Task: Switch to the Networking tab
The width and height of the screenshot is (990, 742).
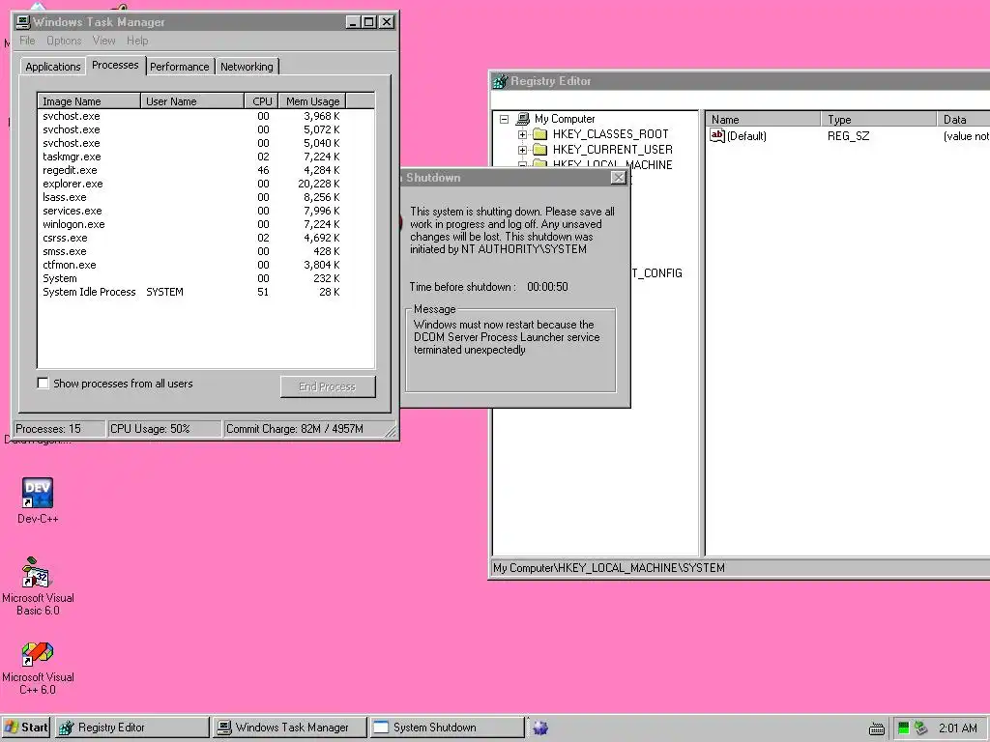Action: click(x=247, y=67)
